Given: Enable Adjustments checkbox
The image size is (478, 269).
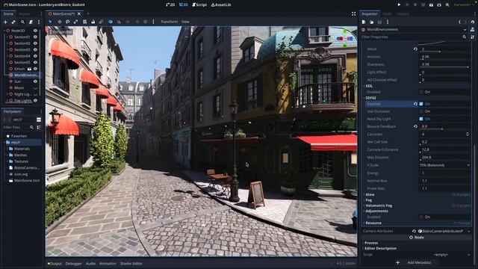Looking at the screenshot, I should (x=421, y=217).
